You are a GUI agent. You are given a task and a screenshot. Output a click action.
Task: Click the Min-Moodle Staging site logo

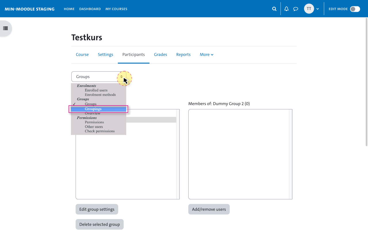click(x=30, y=9)
